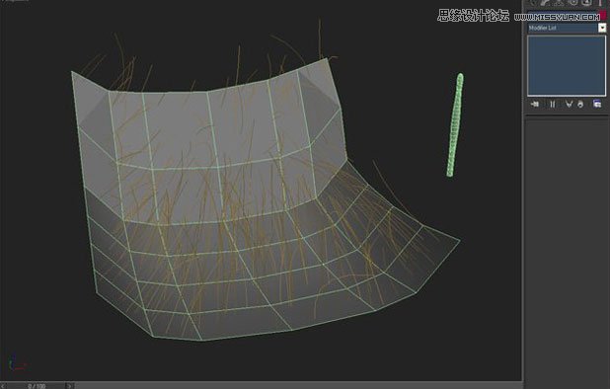Open the Utilities command panel tab

coord(599,2)
